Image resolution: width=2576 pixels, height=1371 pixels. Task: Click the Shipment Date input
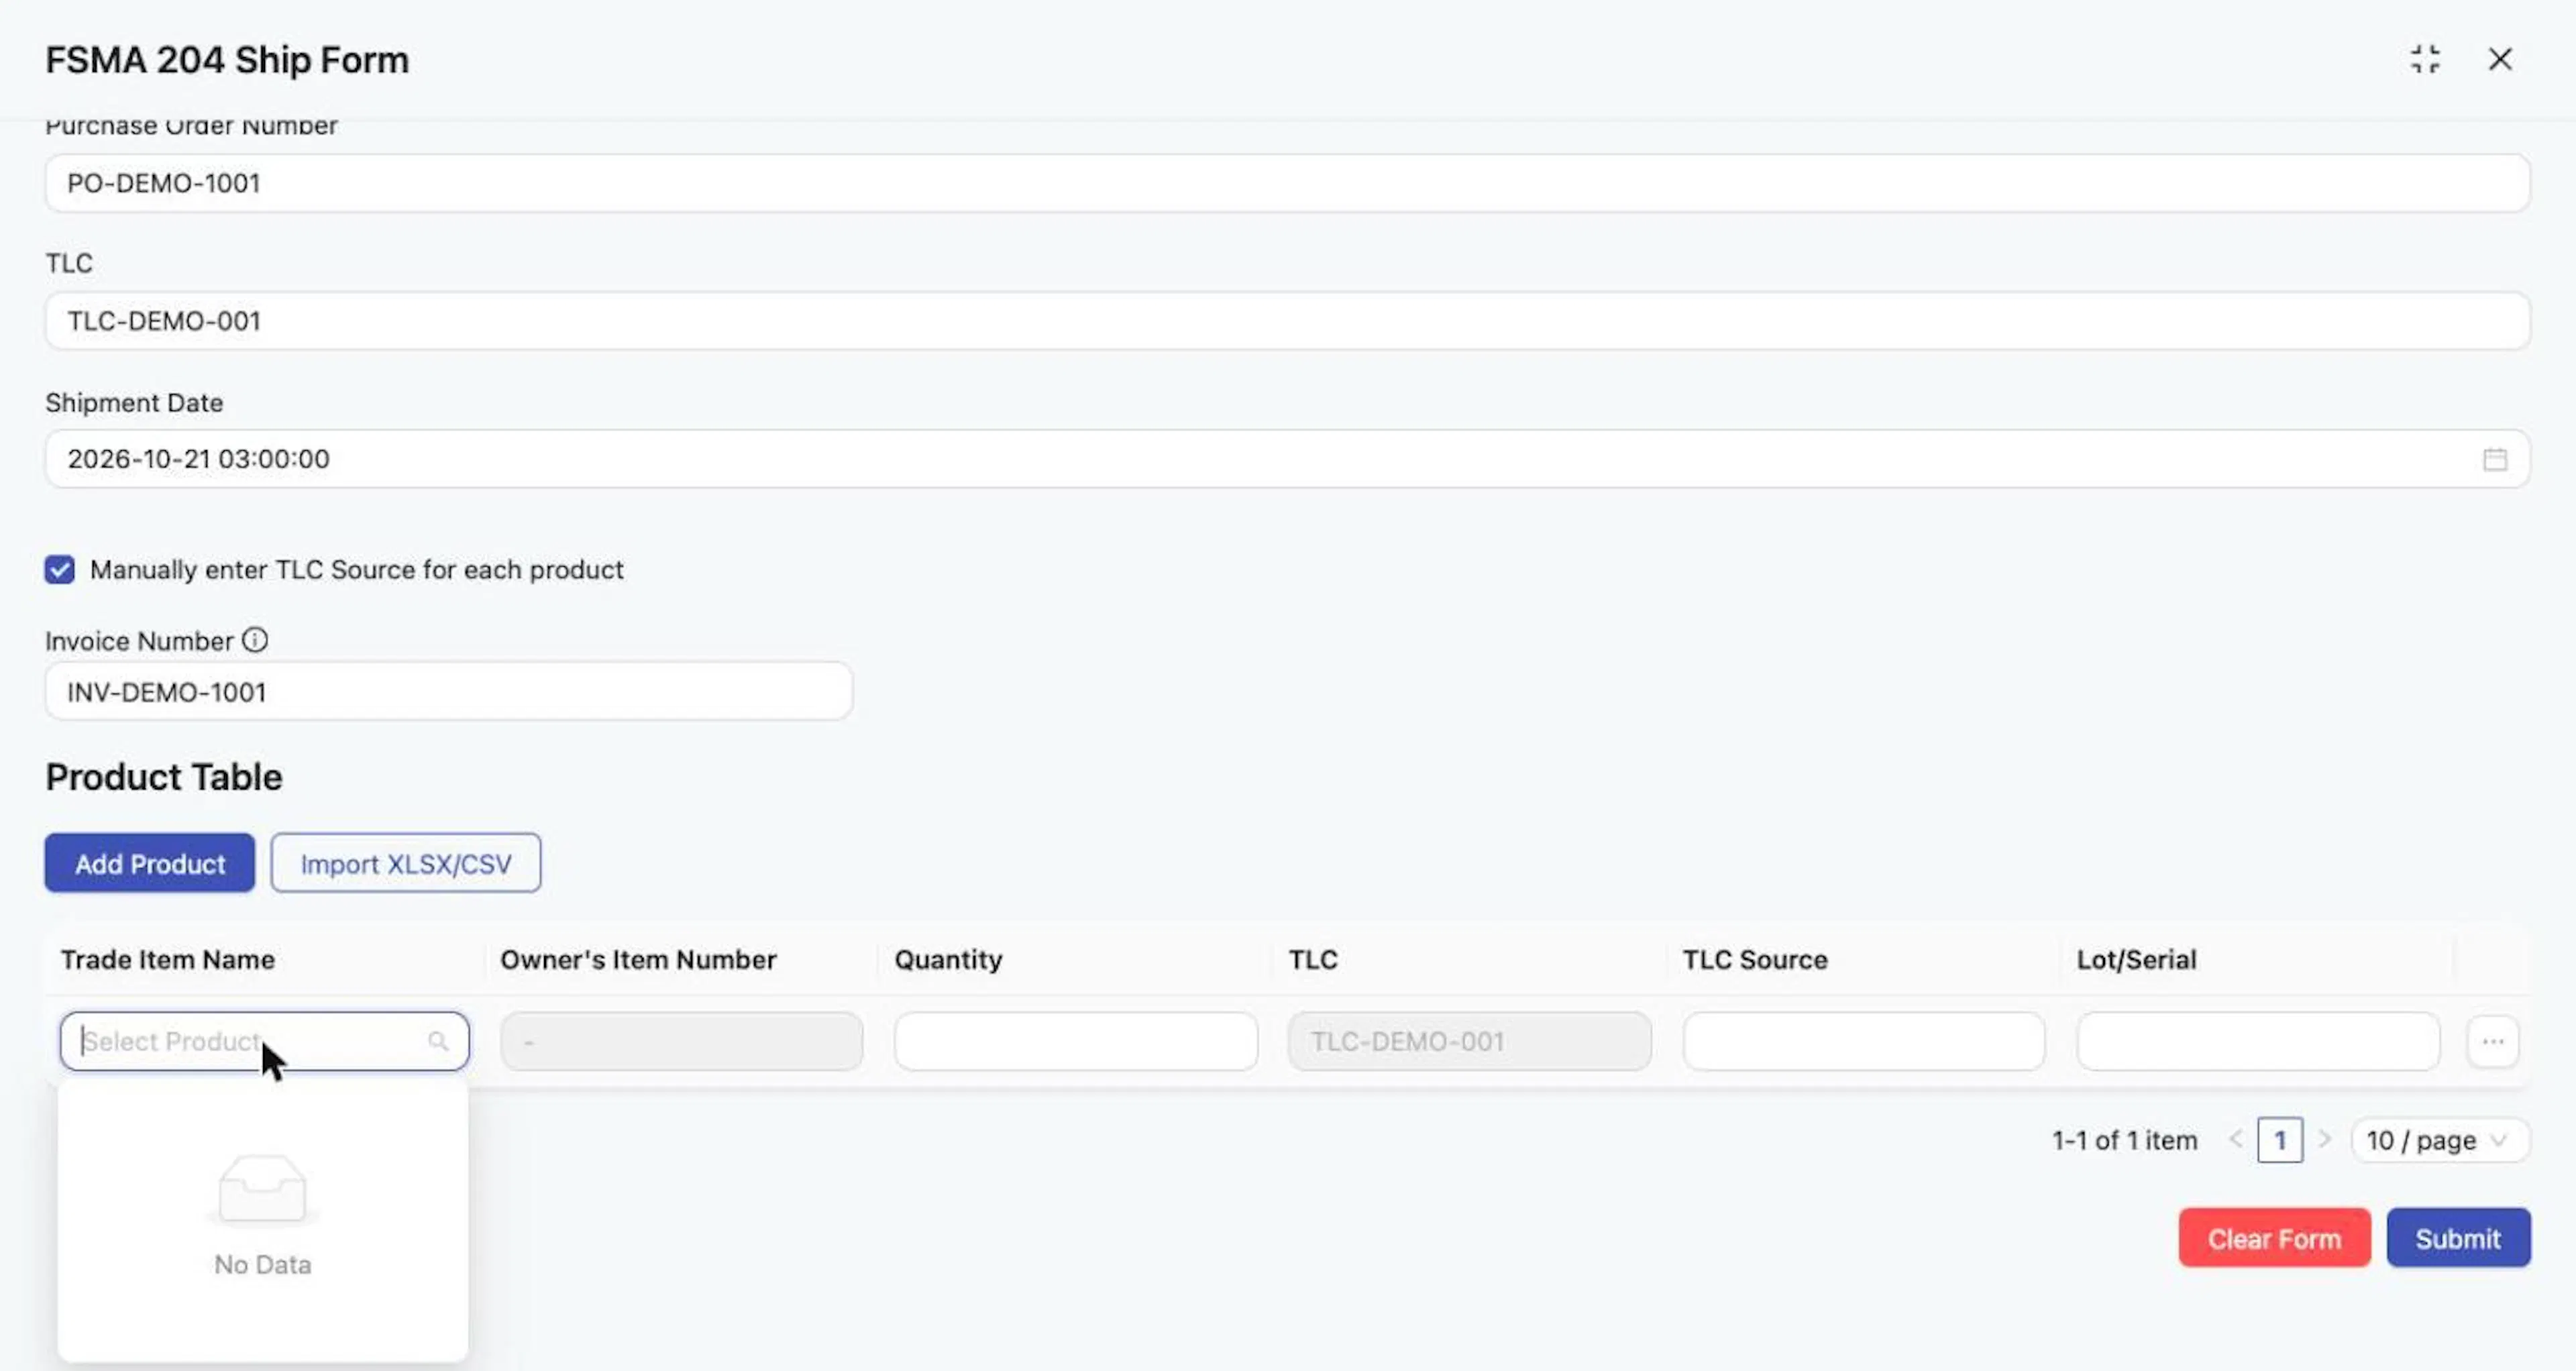pos(1288,459)
